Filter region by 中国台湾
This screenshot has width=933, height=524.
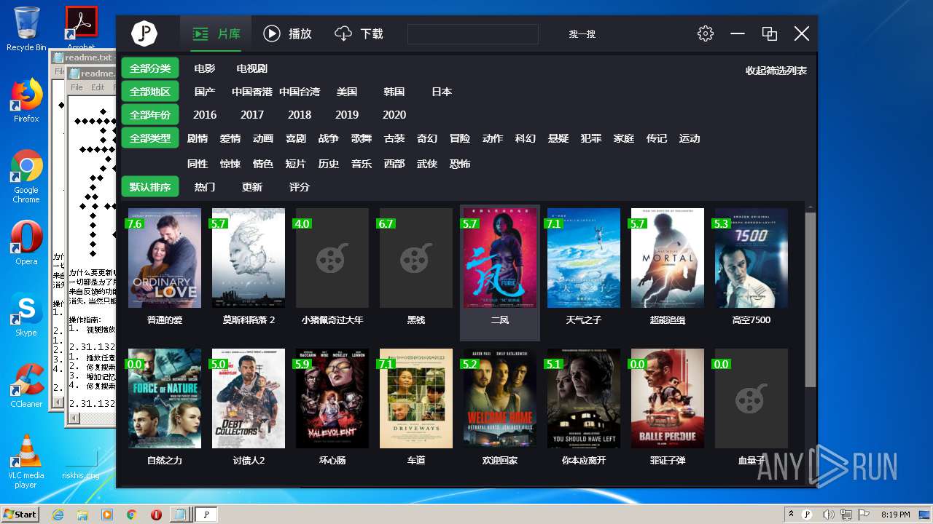pos(300,92)
